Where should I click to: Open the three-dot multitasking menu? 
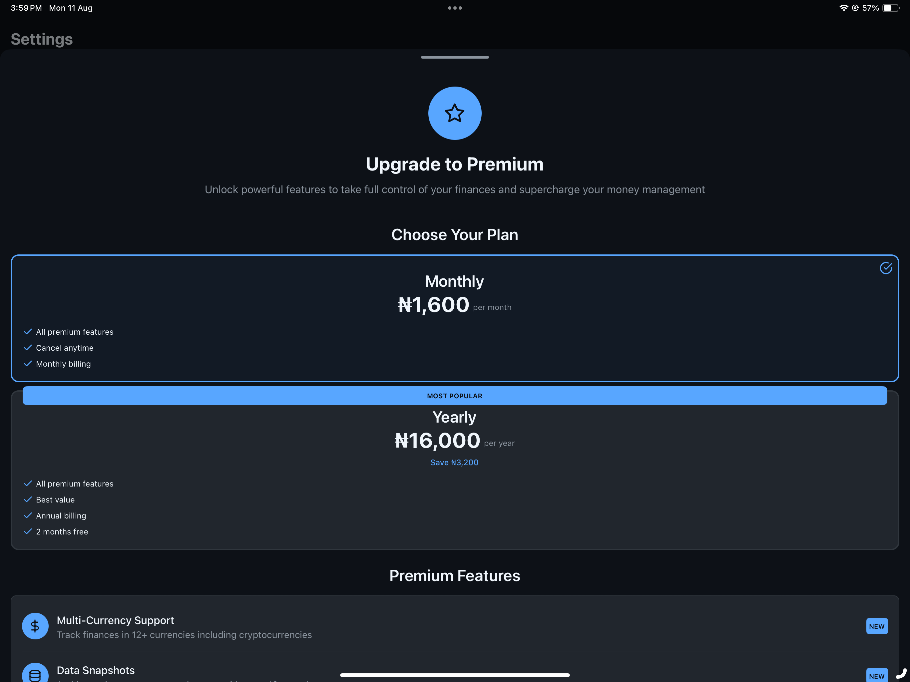coord(455,8)
